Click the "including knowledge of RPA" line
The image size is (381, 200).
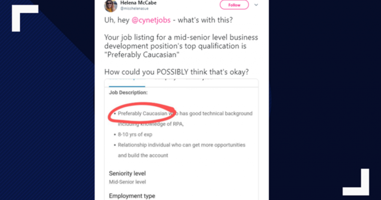pyautogui.click(x=151, y=124)
